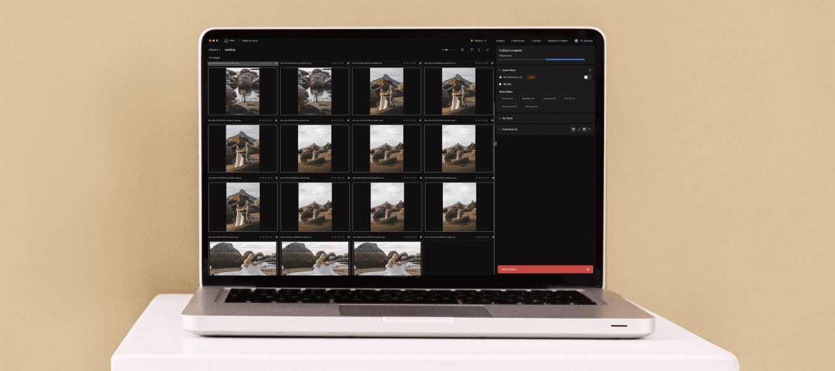Adjust the thumbnail size slider
The height and width of the screenshot is (371, 835).
[x=448, y=49]
